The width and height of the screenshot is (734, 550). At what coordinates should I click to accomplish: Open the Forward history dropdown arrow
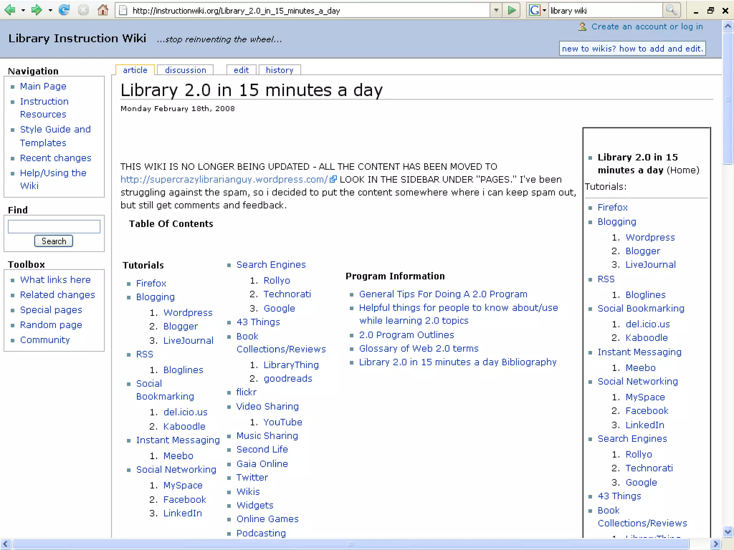(50, 10)
